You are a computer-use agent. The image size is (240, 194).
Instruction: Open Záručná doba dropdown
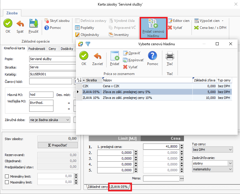point(50,120)
